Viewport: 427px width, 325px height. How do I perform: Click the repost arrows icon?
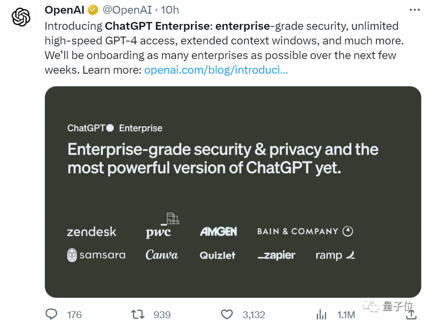click(x=138, y=314)
